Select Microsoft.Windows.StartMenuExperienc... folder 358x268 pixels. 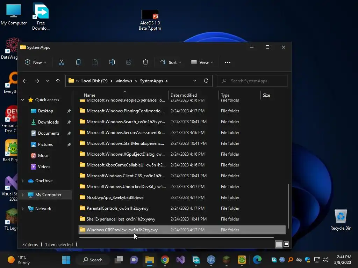[182, 143]
